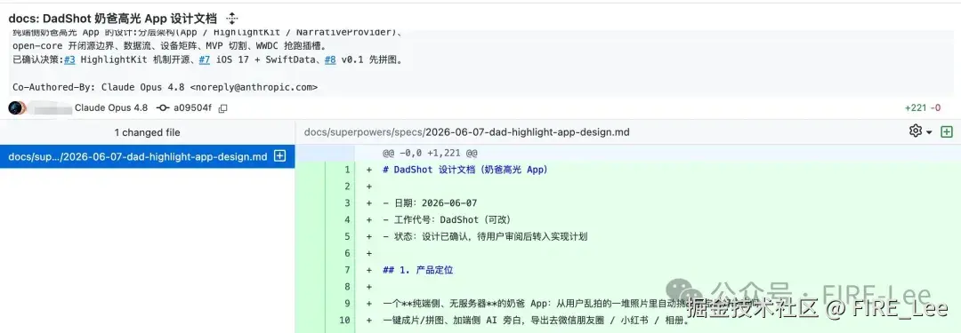Copy the commit hash a09504f
The width and height of the screenshot is (961, 333).
pos(223,108)
